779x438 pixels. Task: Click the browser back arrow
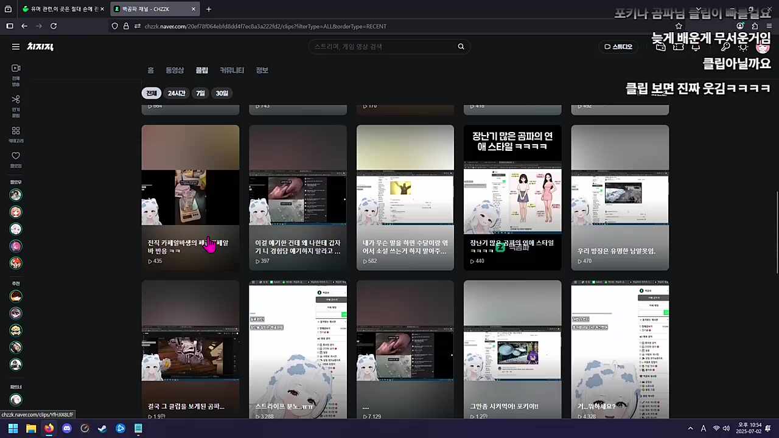(x=24, y=26)
